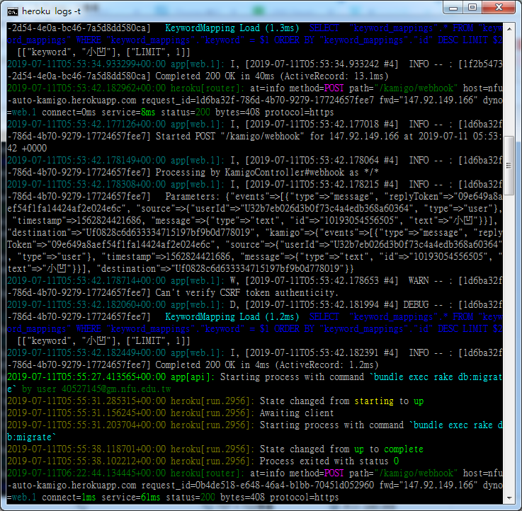
Task: Click the 'Parameters:' label
Action: (x=193, y=197)
